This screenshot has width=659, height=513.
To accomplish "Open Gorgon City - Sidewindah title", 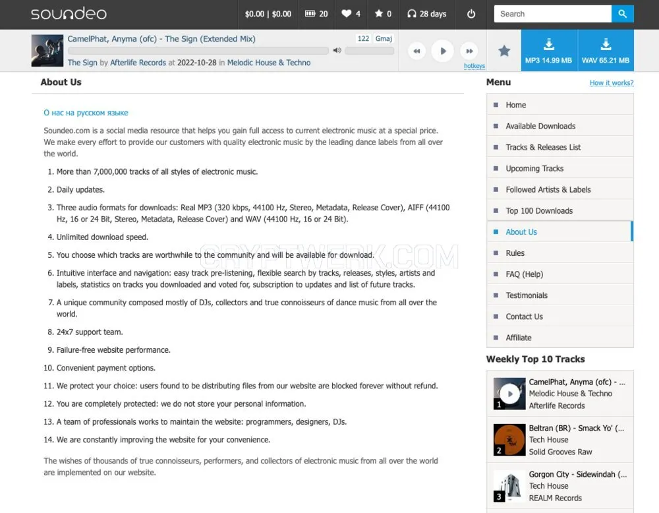I will click(x=578, y=474).
